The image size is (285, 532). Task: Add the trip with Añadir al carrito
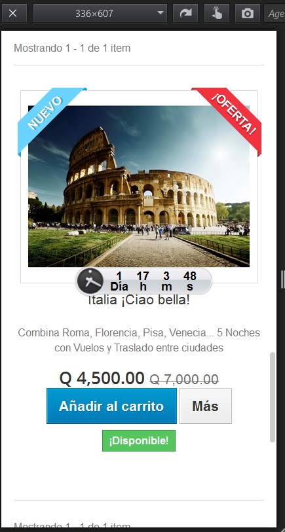111,406
